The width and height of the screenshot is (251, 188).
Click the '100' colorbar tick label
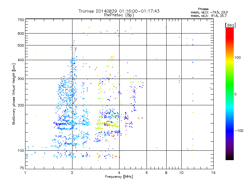coord(238,58)
